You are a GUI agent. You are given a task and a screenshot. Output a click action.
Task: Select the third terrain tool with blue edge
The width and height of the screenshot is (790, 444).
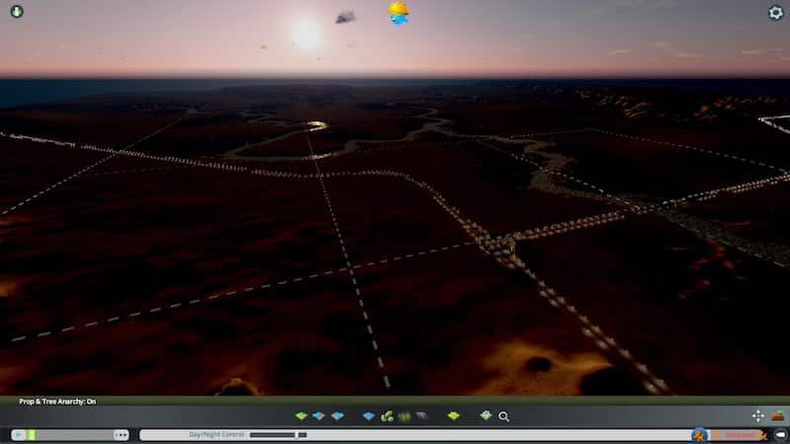337,416
